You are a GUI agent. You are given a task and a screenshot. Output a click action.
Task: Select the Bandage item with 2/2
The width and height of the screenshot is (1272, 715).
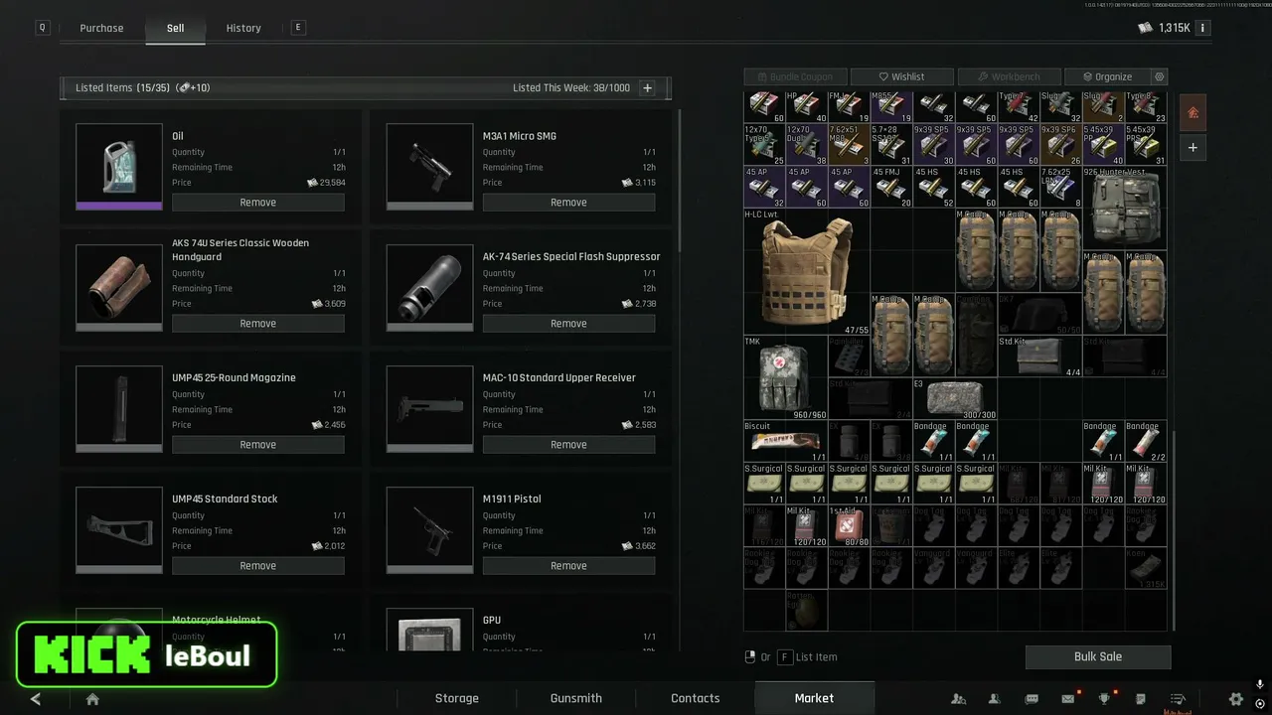pos(1146,441)
